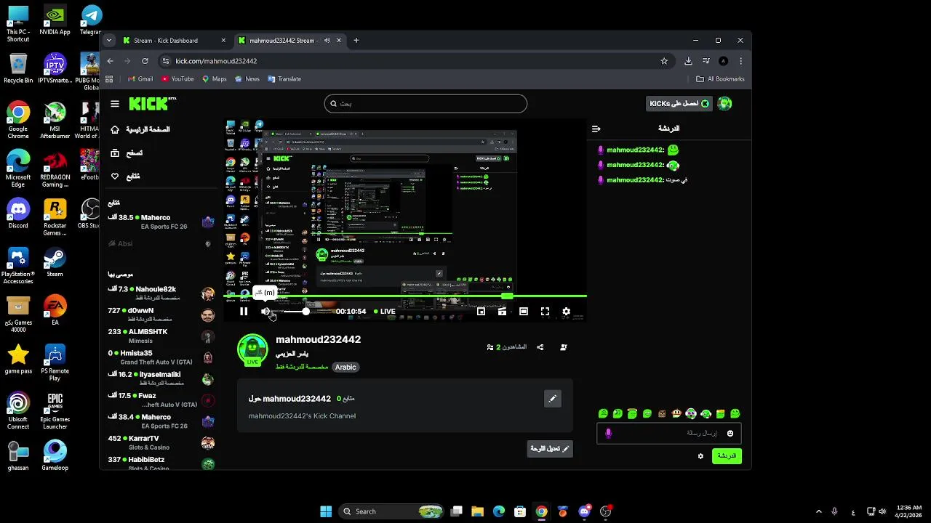Image resolution: width=931 pixels, height=523 pixels.
Task: Open recommended channel ALMBSHTK
Action: pos(161,336)
